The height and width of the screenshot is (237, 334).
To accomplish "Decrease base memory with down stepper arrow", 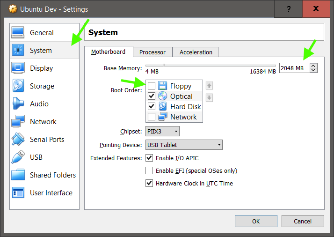I will 313,70.
